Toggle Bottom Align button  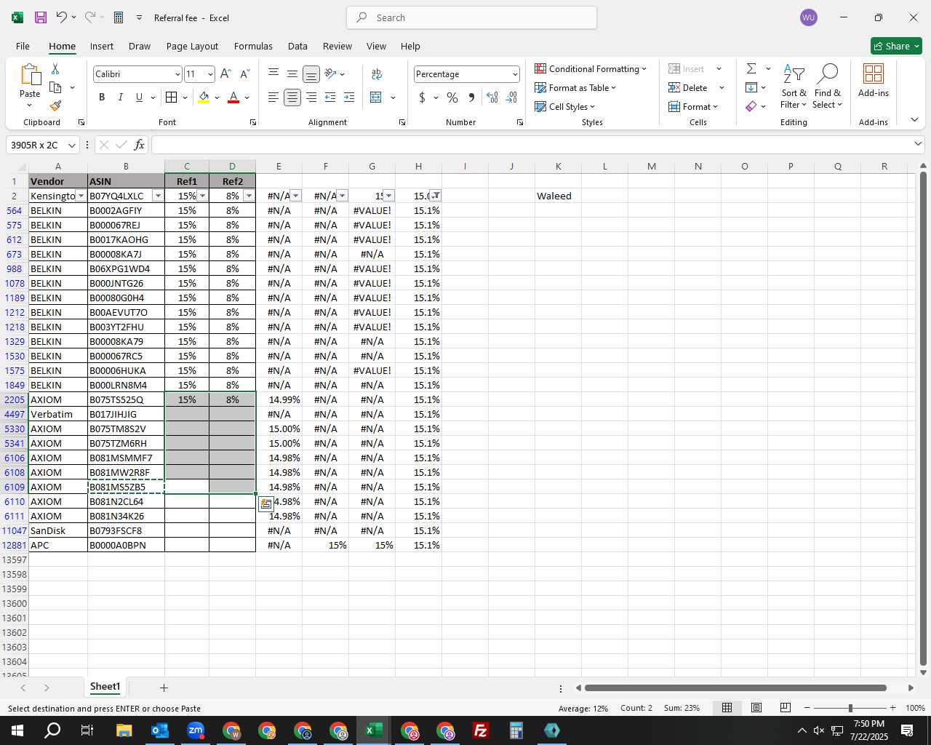(x=311, y=74)
